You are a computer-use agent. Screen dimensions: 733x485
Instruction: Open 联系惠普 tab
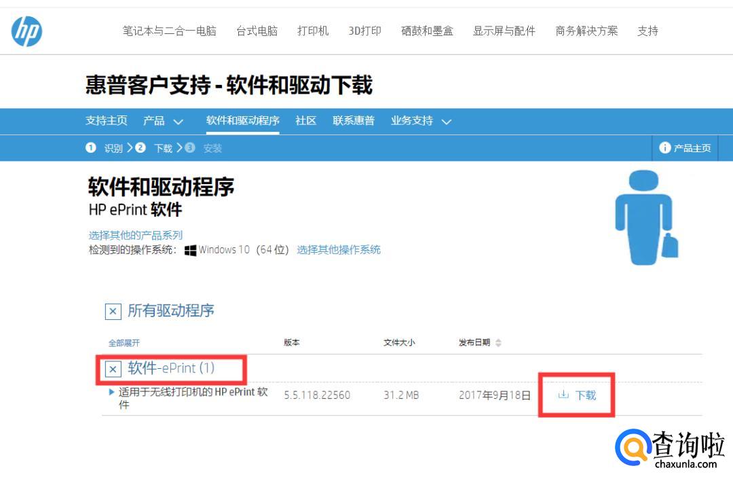pyautogui.click(x=354, y=121)
